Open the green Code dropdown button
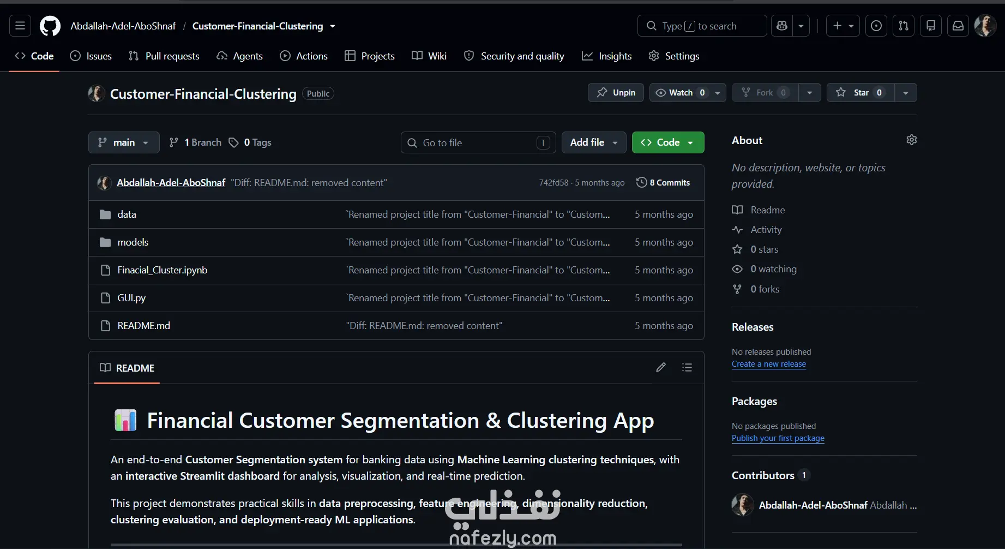Image resolution: width=1005 pixels, height=549 pixels. [x=668, y=142]
